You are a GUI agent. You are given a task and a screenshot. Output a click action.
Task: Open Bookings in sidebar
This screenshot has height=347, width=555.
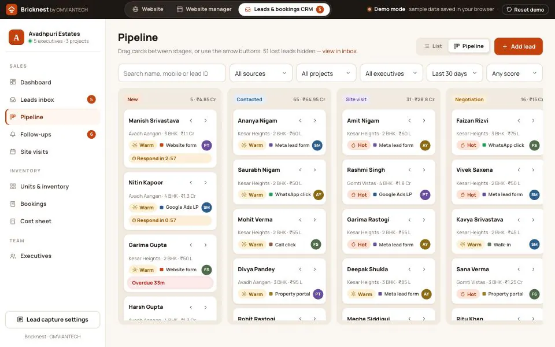tap(53, 204)
